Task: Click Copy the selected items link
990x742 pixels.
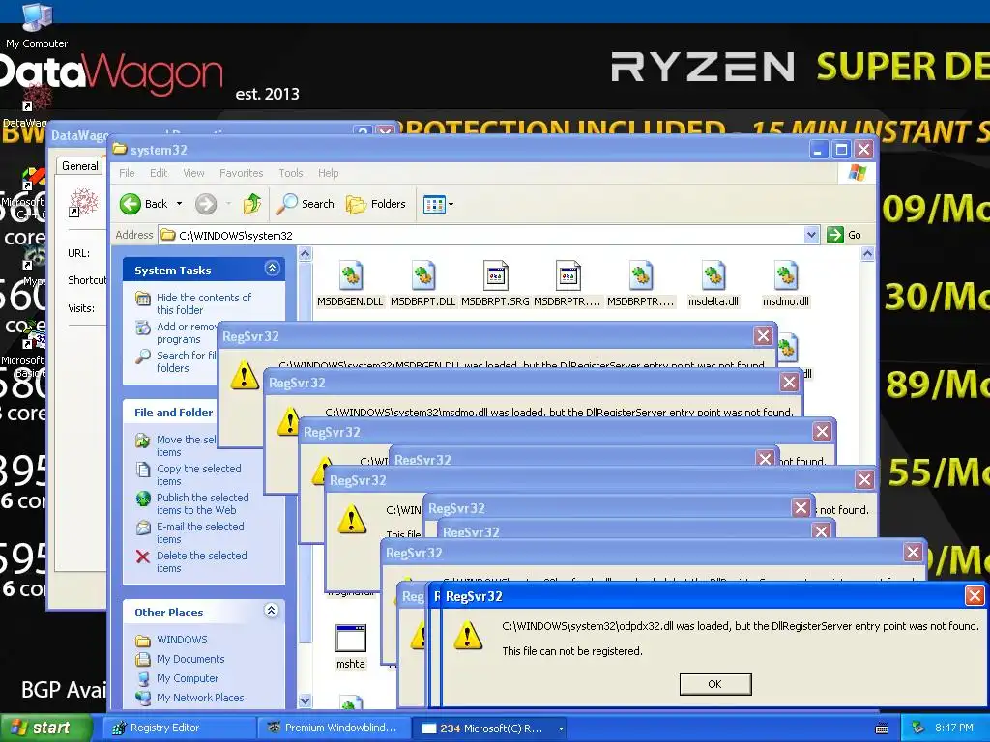Action: (x=198, y=474)
